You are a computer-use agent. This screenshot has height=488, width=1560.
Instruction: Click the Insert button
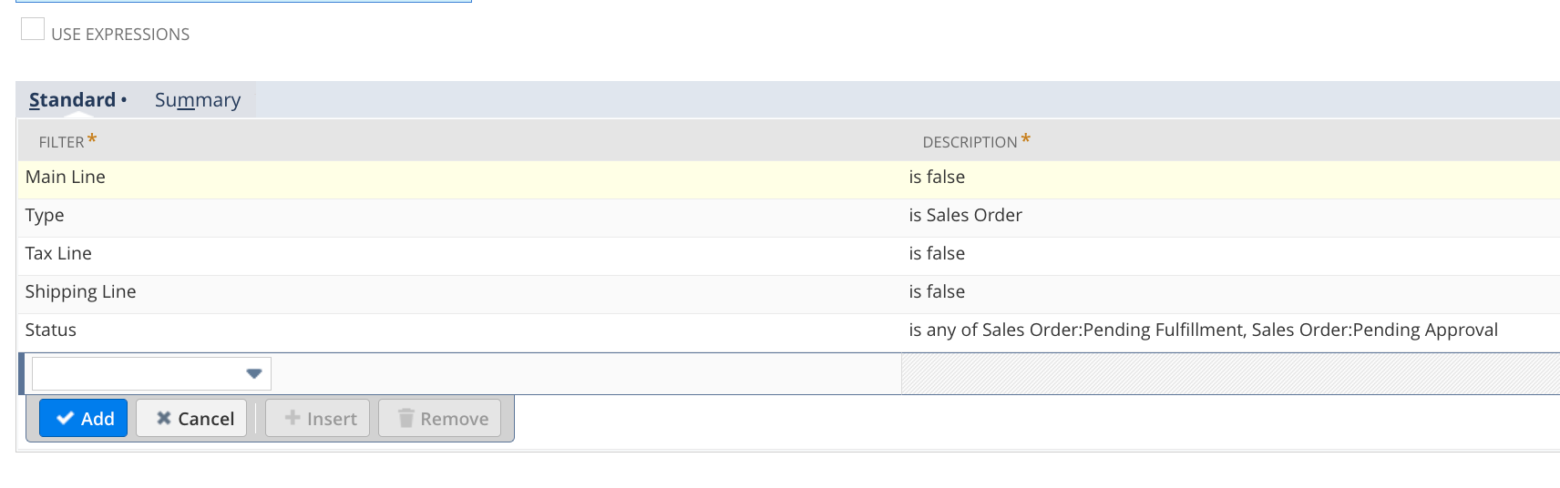(318, 419)
